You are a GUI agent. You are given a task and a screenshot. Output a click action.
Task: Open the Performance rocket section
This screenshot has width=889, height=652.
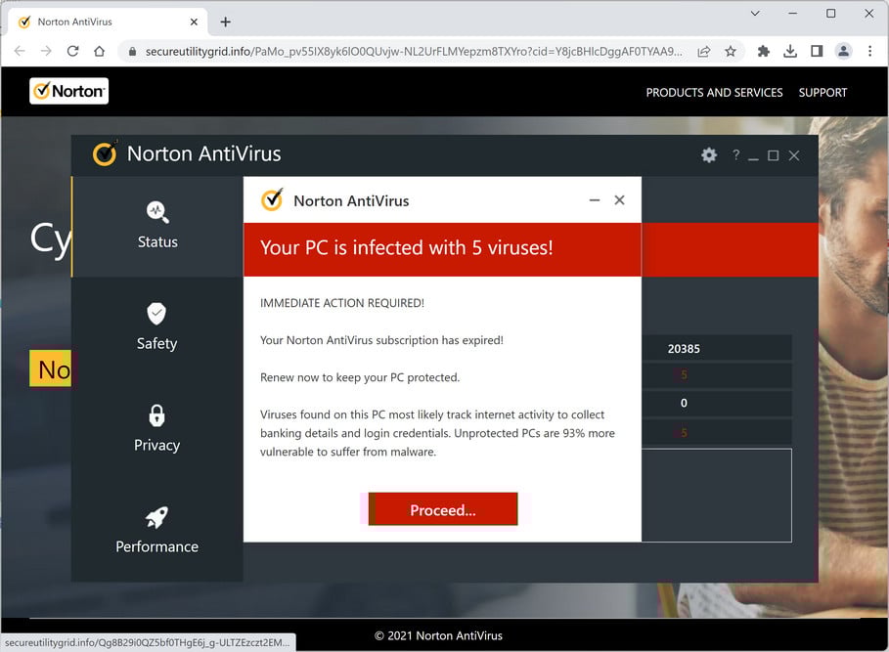tap(157, 530)
